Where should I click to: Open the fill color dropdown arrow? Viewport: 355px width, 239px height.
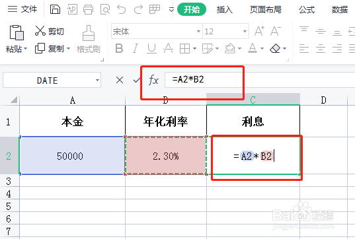click(239, 48)
